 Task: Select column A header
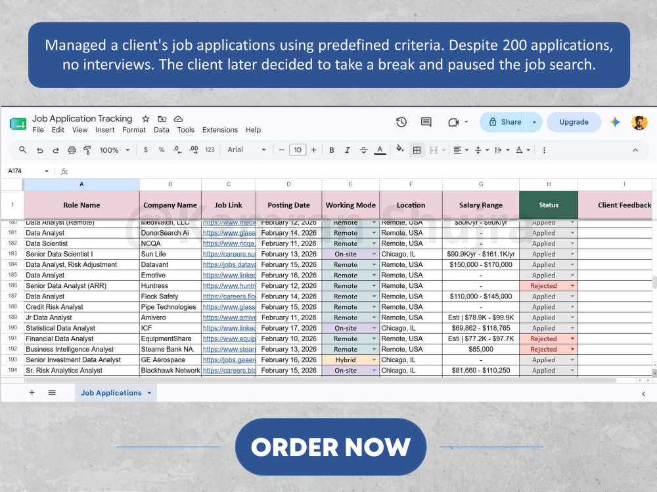81,184
